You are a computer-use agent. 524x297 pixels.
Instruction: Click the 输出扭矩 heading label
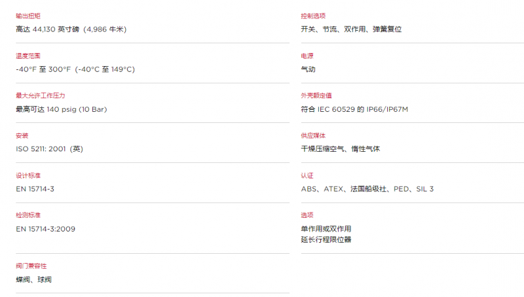(x=28, y=16)
